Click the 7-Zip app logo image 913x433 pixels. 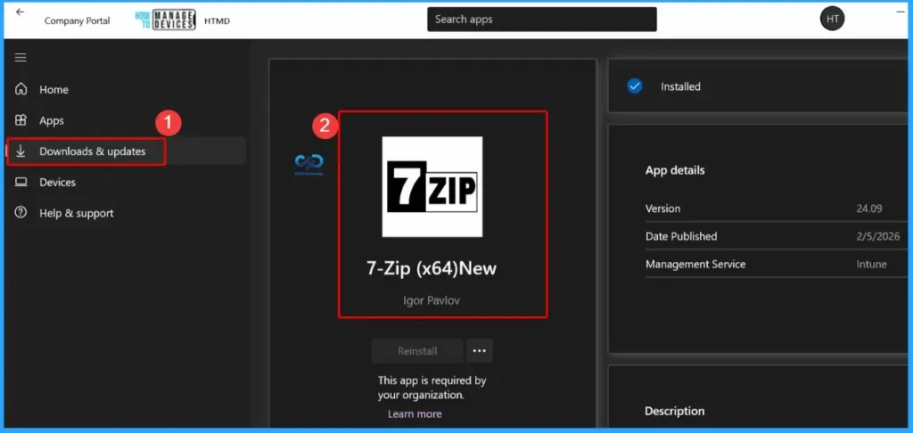(432, 186)
